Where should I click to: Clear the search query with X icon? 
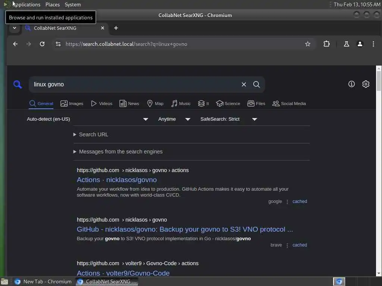click(244, 85)
